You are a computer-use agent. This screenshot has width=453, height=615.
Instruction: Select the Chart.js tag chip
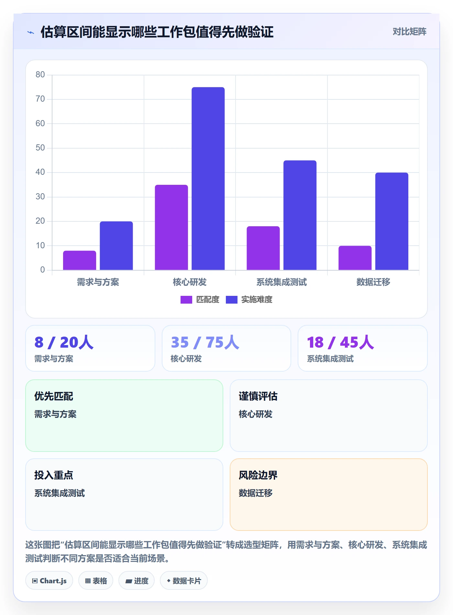[49, 581]
